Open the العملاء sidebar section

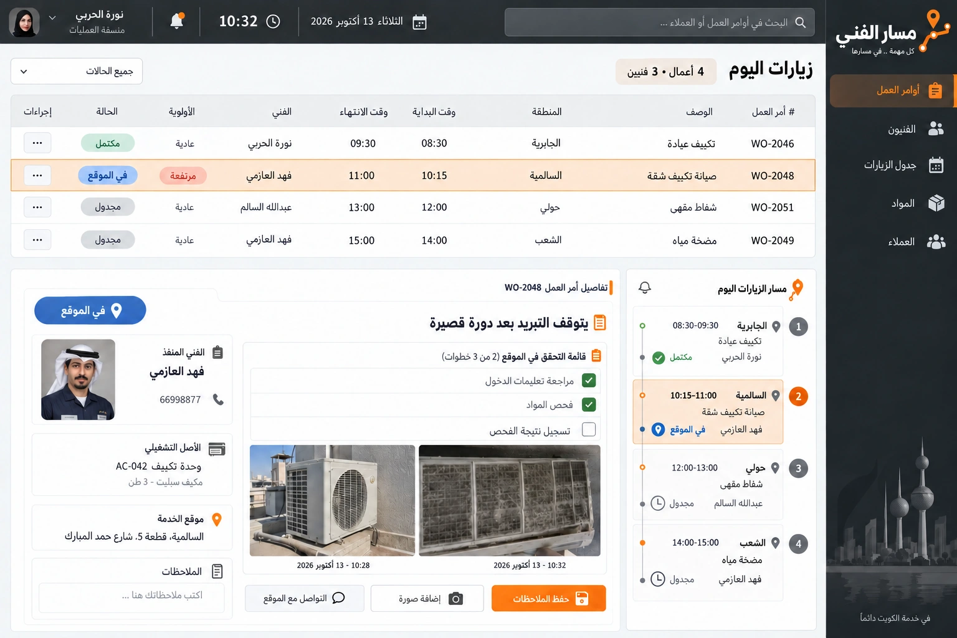891,242
